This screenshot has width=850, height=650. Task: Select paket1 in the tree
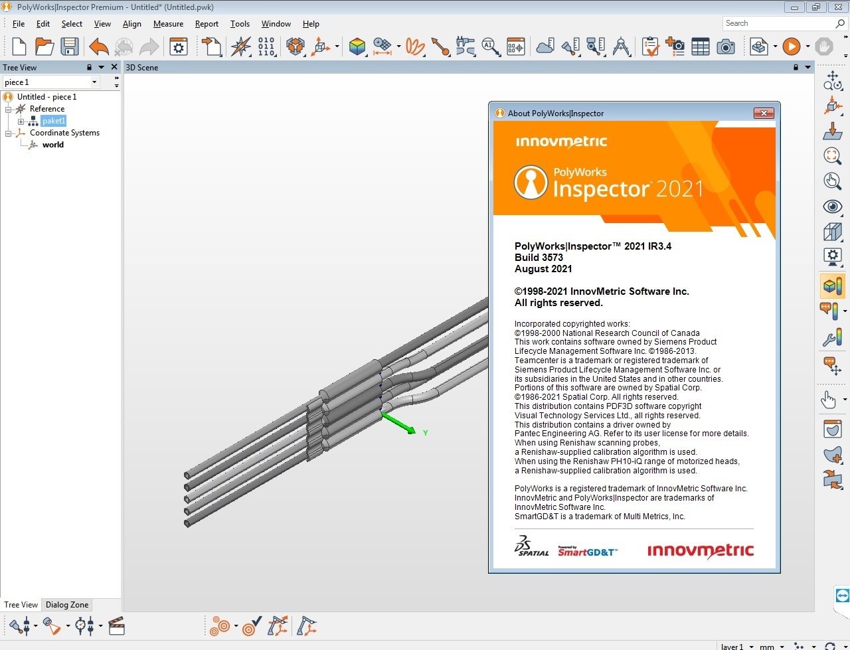[54, 121]
